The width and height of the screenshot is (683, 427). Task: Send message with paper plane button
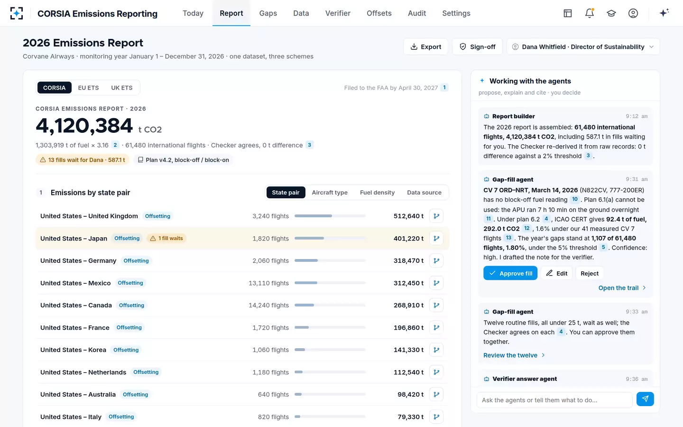645,399
